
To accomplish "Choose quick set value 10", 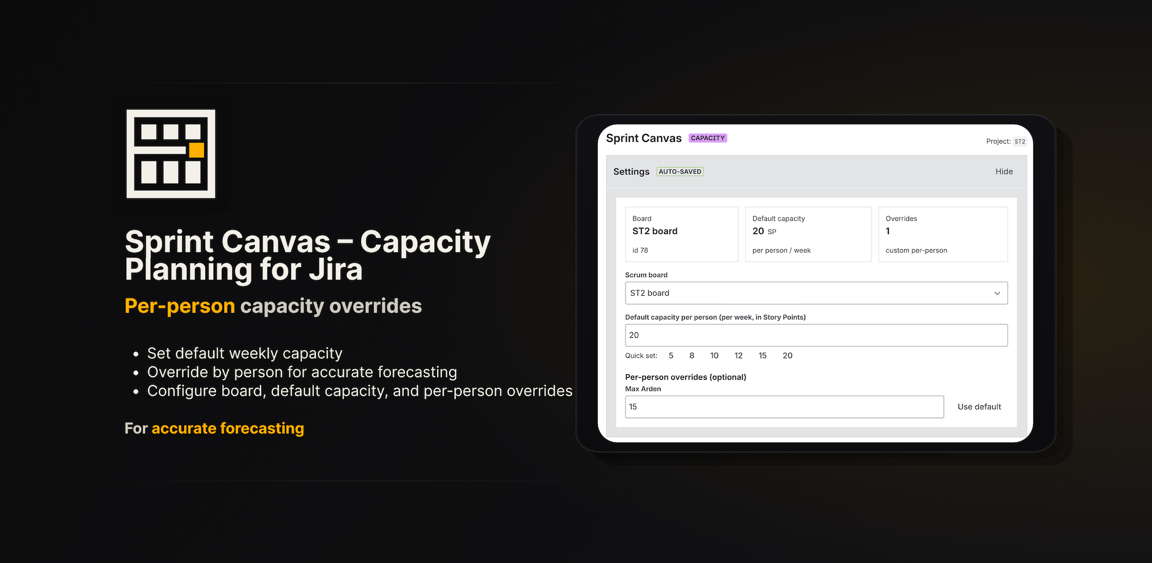I will pos(714,355).
